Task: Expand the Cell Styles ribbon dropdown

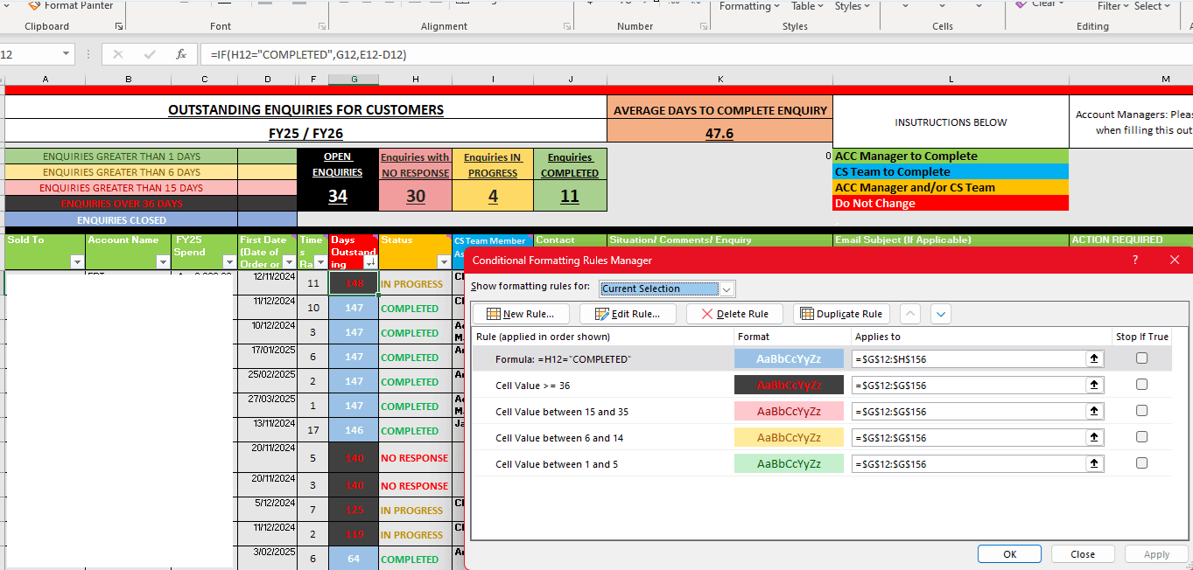Action: click(868, 6)
